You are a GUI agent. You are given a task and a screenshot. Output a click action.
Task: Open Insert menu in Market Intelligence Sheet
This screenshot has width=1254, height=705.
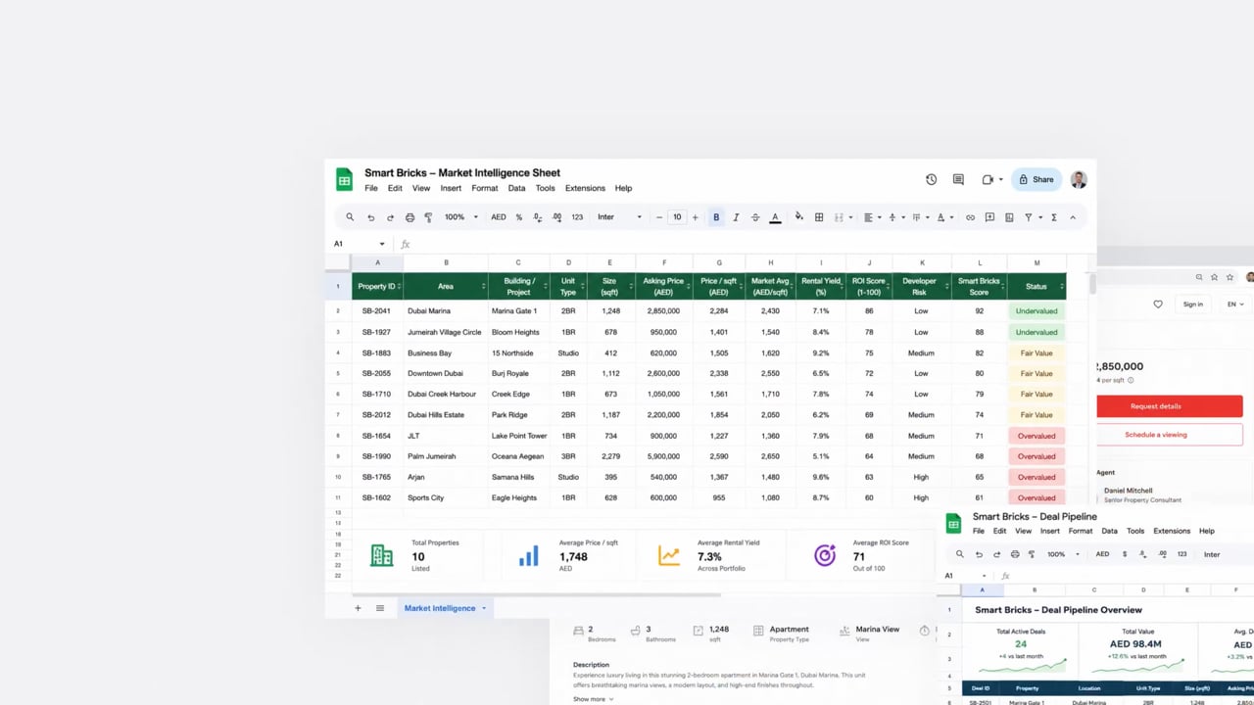point(451,188)
